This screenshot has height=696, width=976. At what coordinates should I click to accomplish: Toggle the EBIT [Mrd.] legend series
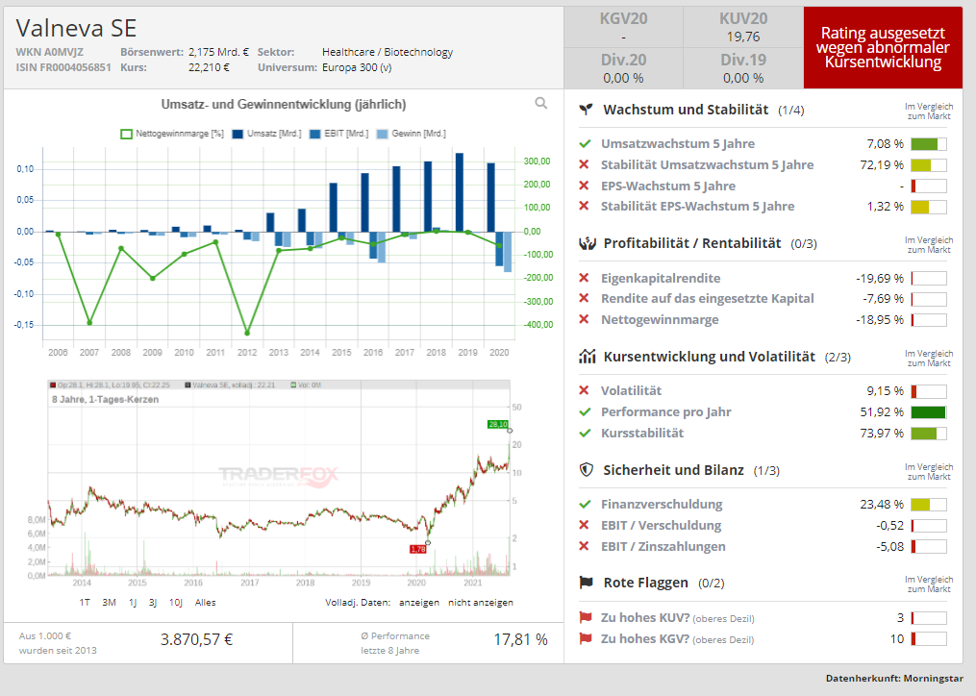point(340,134)
